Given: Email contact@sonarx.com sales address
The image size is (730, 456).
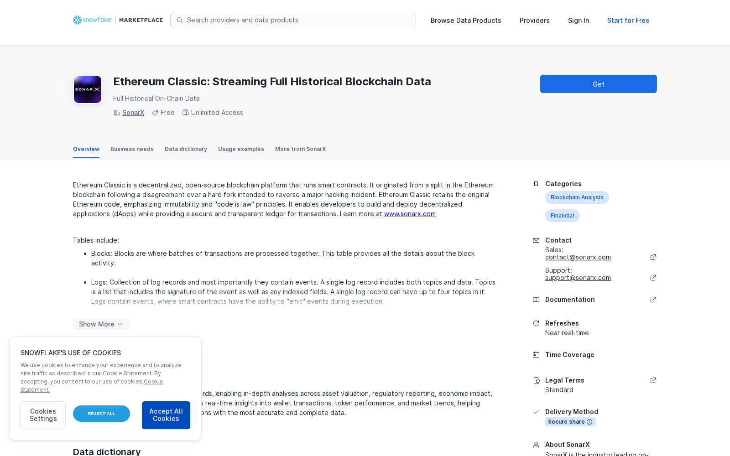Looking at the screenshot, I should [578, 257].
